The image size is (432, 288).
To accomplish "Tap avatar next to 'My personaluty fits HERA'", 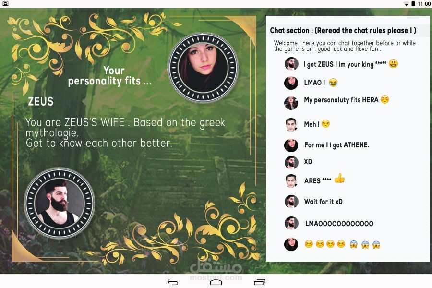I will coord(291,103).
